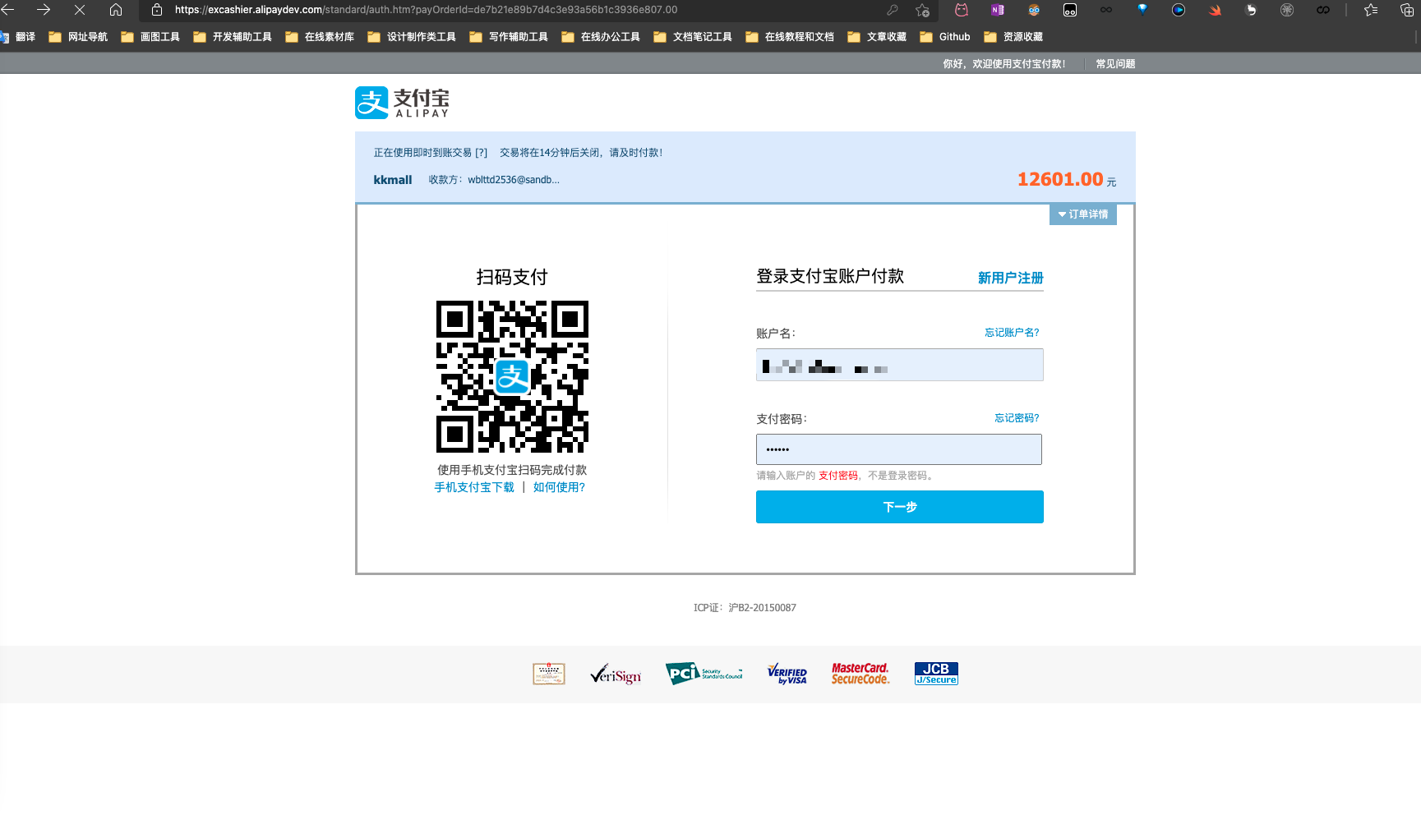Open the white swirl arrow extension
Viewport: 1421px width, 824px height.
(x=1251, y=10)
